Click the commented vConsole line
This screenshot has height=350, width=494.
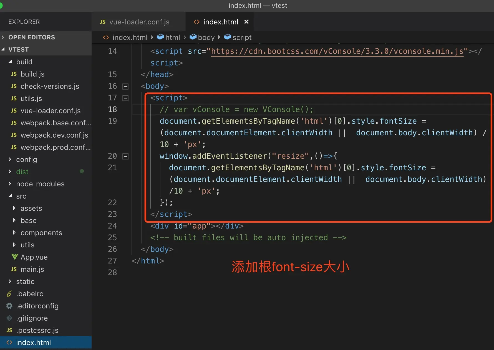click(236, 110)
